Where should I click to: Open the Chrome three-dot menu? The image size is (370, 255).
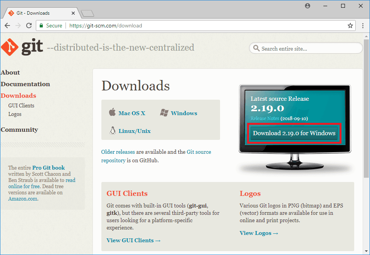(x=363, y=25)
